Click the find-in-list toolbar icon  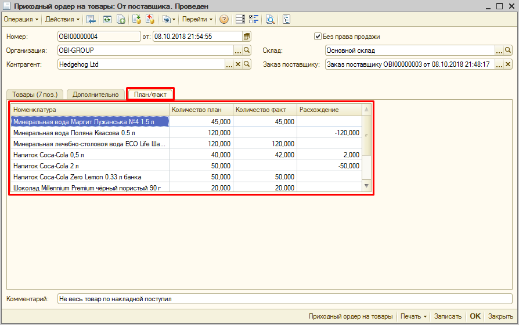tap(91, 19)
